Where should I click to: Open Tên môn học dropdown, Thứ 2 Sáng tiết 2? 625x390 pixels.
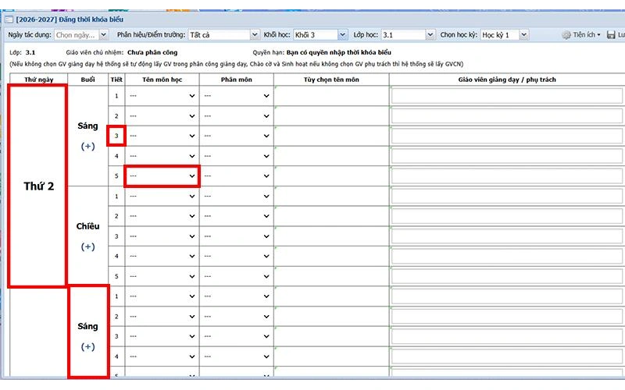point(162,116)
